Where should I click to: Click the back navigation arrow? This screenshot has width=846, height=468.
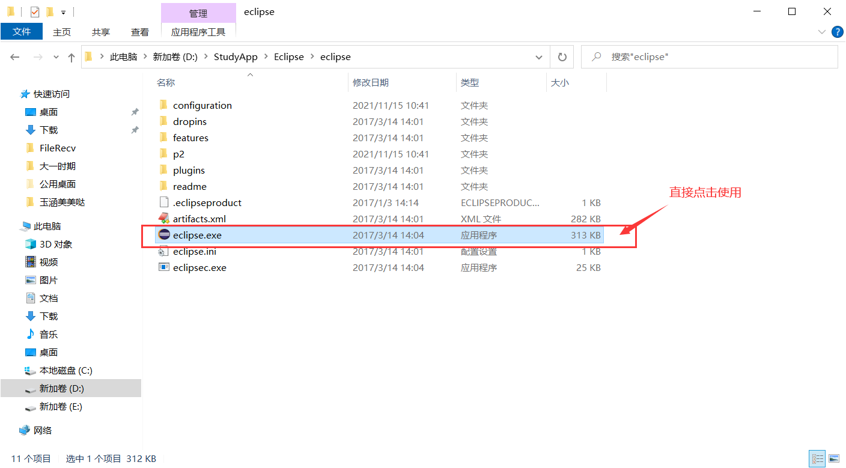point(15,56)
